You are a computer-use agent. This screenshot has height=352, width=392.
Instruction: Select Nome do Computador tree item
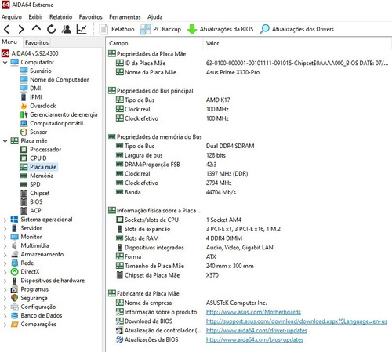click(60, 80)
